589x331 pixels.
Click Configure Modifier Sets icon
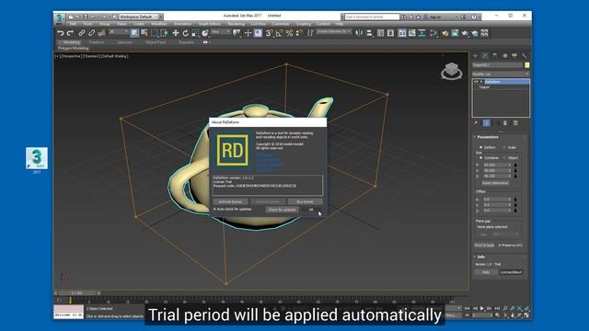pyautogui.click(x=515, y=122)
